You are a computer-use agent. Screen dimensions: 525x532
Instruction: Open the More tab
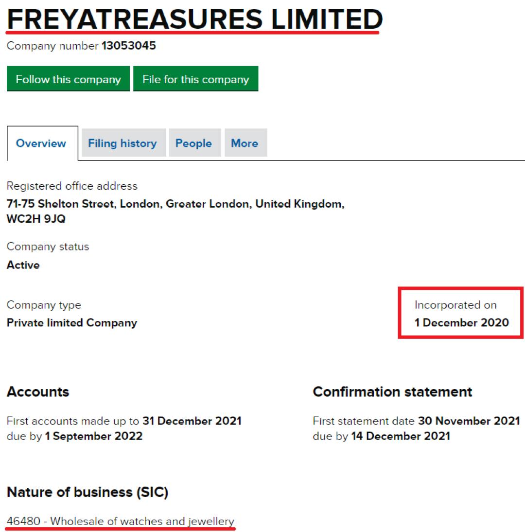[x=245, y=143]
